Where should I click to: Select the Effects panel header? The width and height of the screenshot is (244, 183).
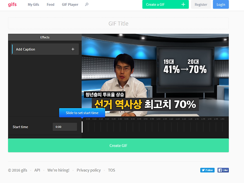45,37
